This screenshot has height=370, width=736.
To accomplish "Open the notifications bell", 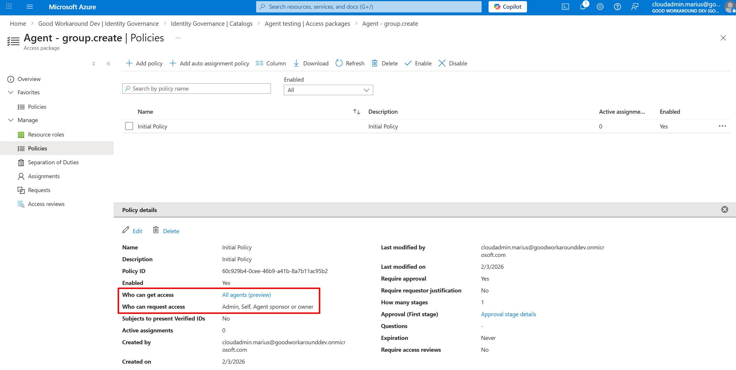I will tap(582, 7).
